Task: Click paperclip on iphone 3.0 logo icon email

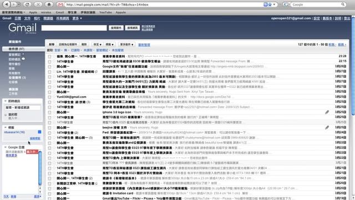Action: click(x=327, y=112)
